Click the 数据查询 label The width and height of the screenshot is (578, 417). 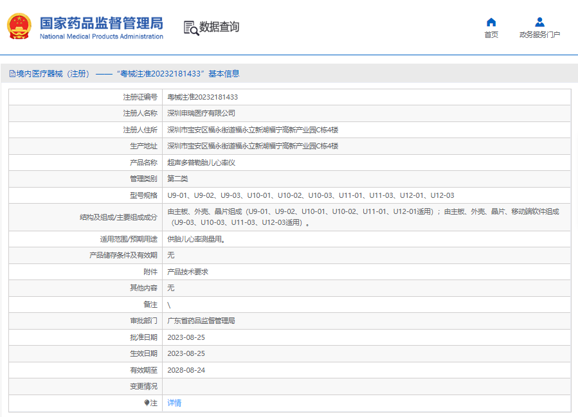tap(219, 27)
